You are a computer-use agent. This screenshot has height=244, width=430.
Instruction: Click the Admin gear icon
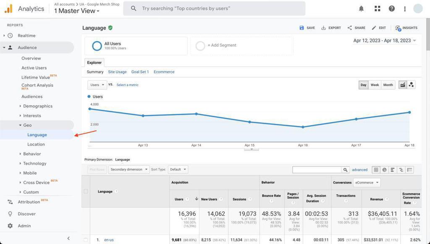click(10, 226)
